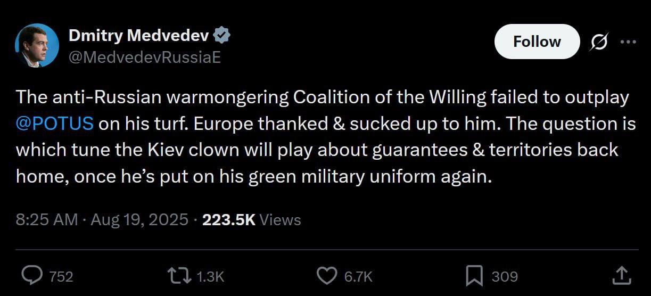This screenshot has width=651, height=296.
Task: Like the tweet with the heart icon
Action: [326, 275]
